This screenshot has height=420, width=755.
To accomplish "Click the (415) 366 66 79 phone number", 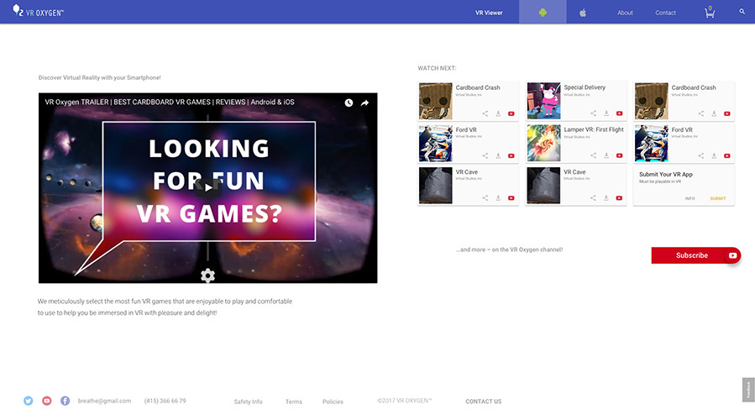I will [165, 401].
